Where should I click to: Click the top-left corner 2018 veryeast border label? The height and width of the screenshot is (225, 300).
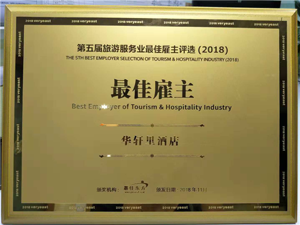(x=38, y=21)
